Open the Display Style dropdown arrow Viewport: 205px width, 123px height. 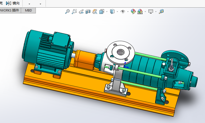point(117,12)
